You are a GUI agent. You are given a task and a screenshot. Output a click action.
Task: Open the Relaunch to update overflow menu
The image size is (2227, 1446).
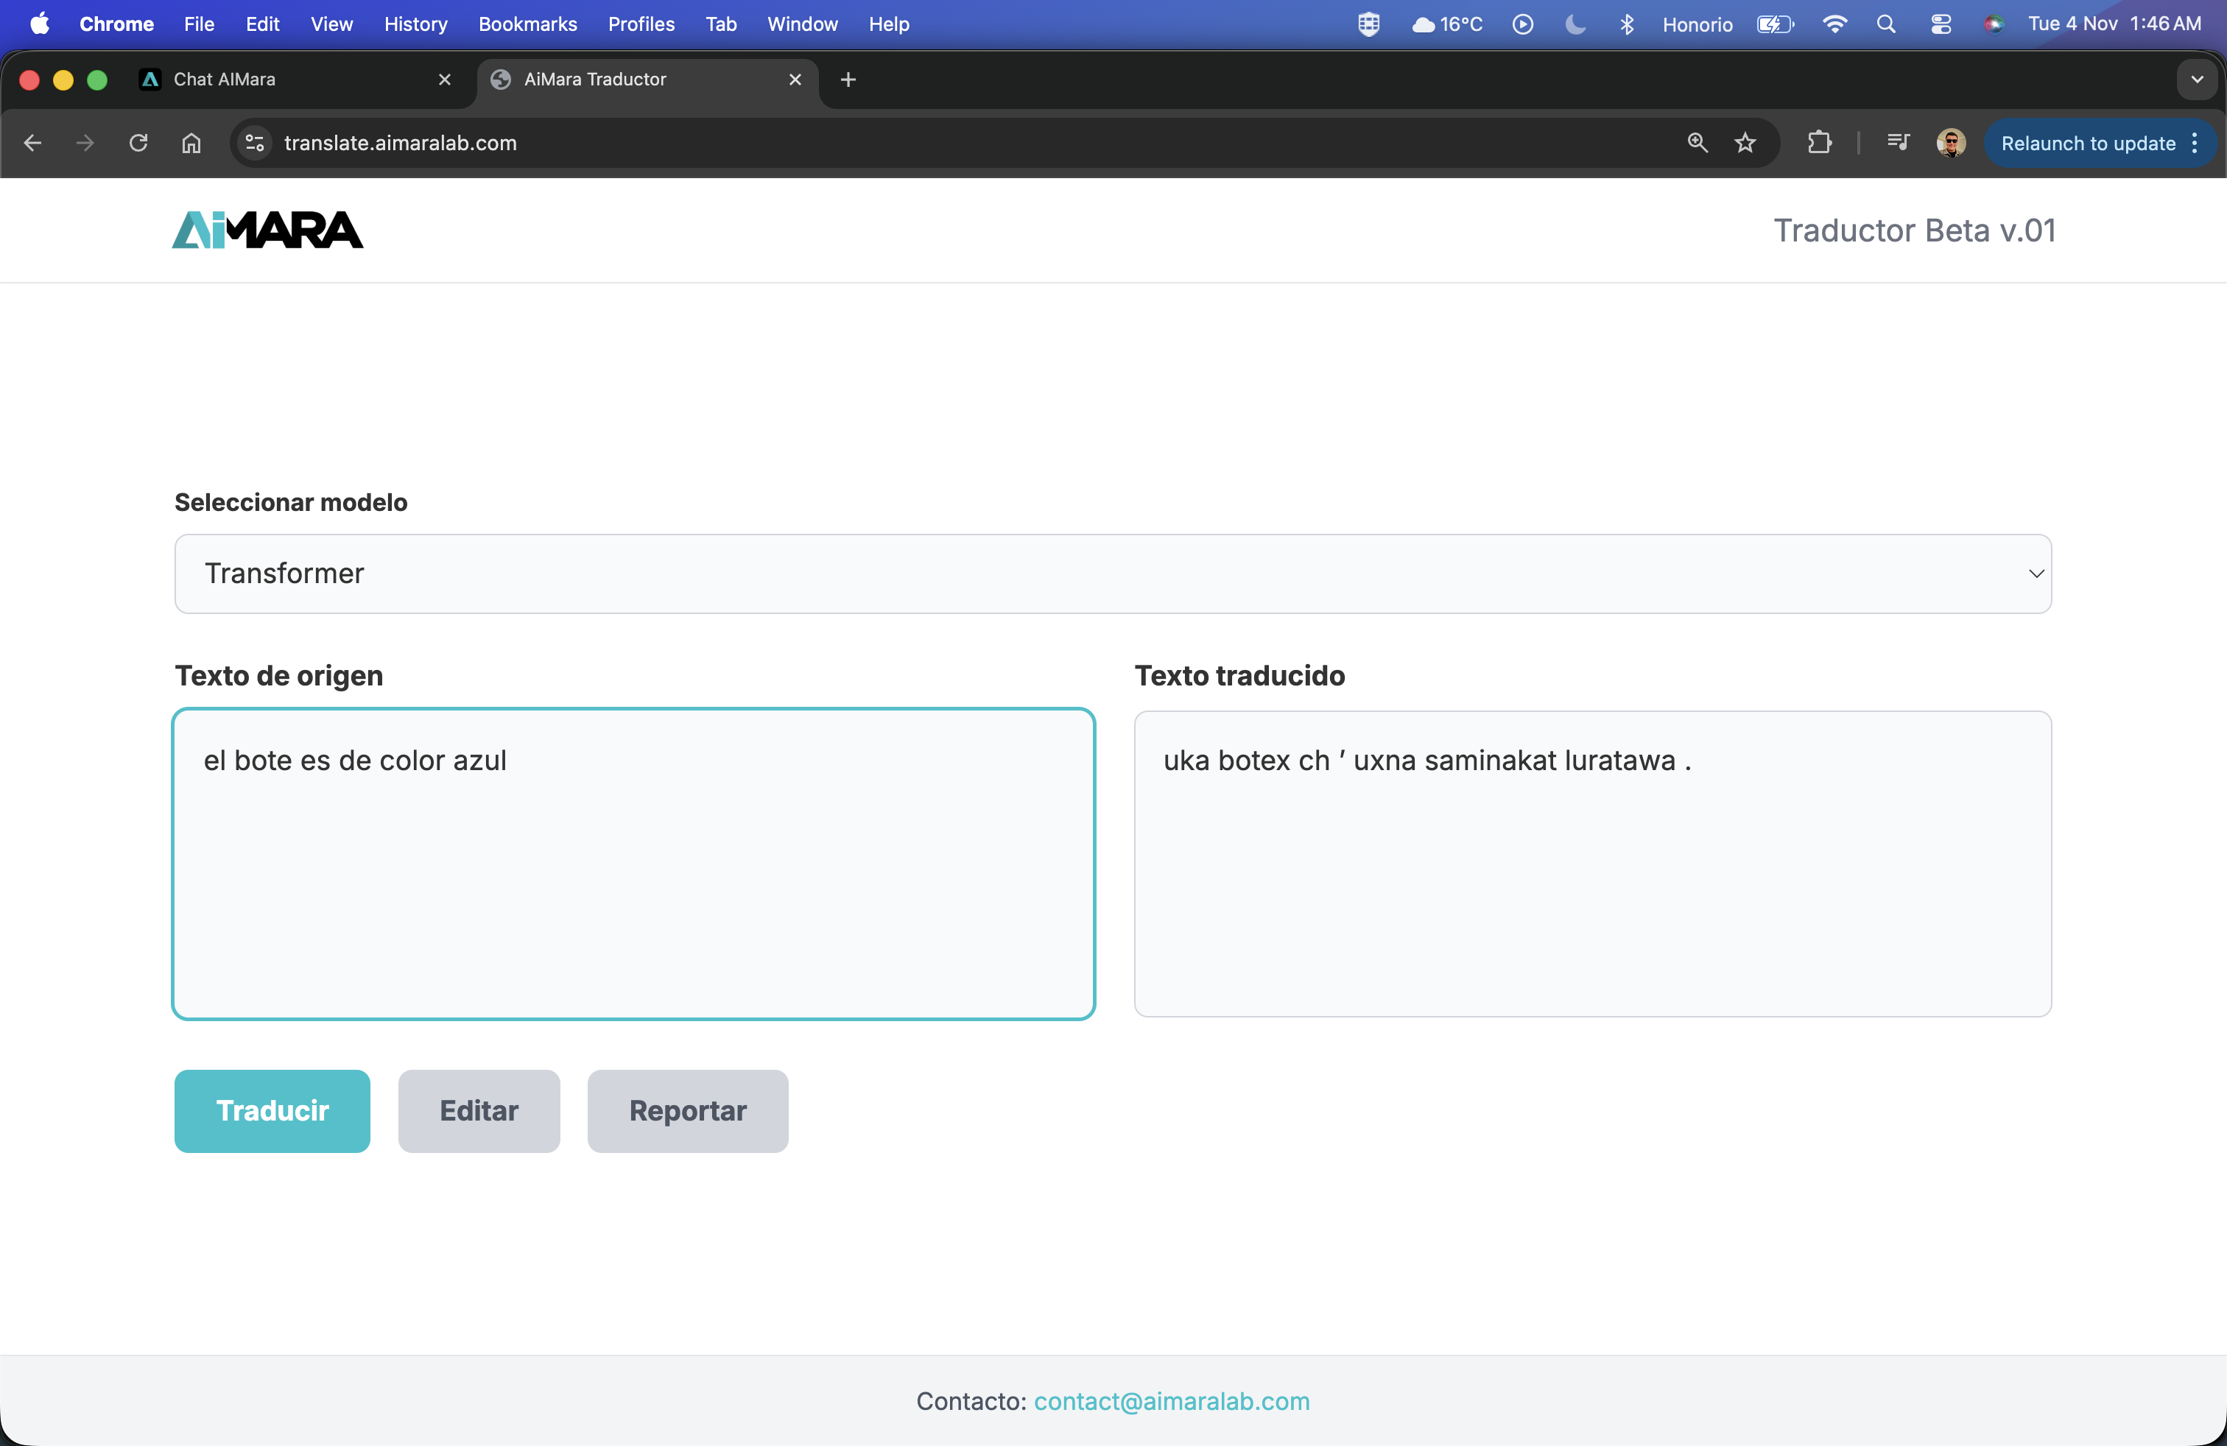pyautogui.click(x=2195, y=143)
